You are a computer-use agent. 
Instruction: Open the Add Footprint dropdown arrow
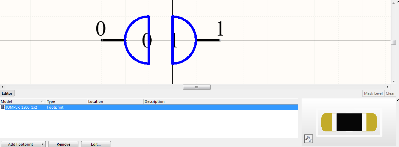point(43,144)
